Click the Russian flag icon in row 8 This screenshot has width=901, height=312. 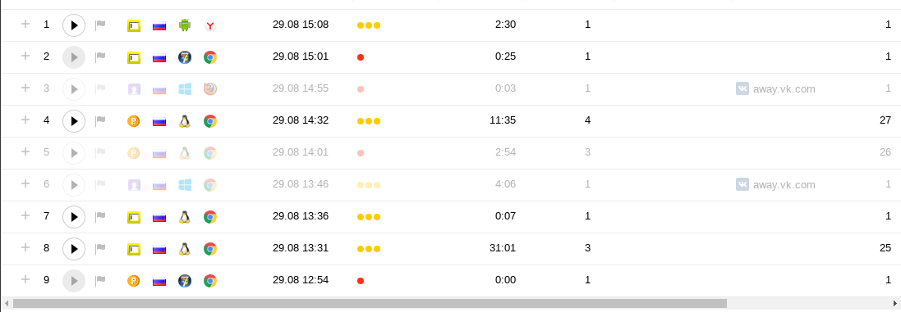tap(159, 250)
